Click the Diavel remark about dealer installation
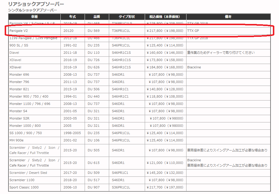Image resolution: width=279 pixels, height=194 pixels. pyautogui.click(x=221, y=53)
